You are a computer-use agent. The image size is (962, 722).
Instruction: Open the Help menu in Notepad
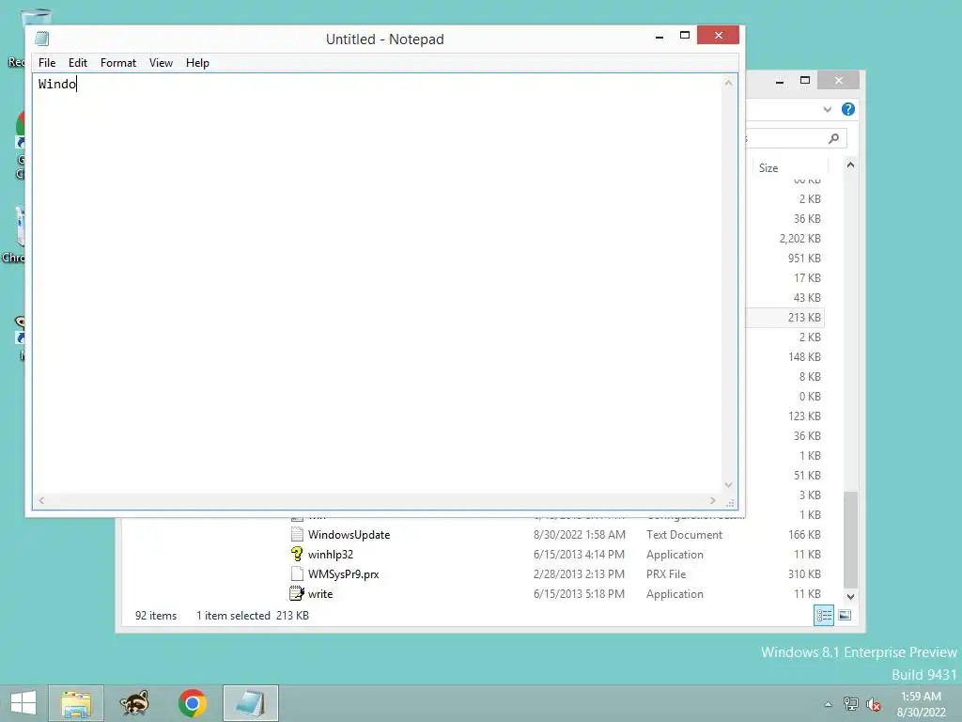pos(197,63)
